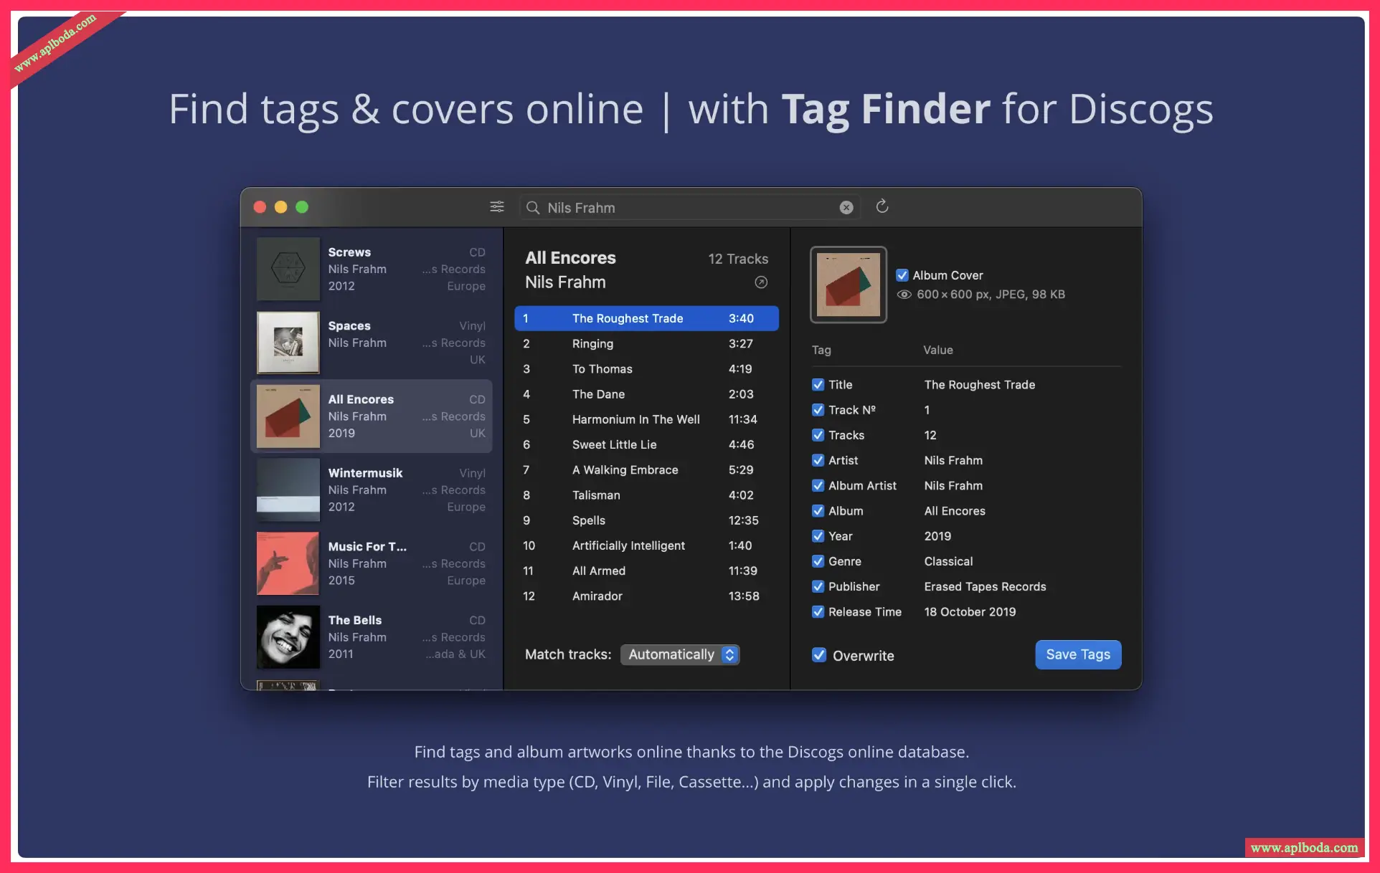The image size is (1380, 873).
Task: Open the search filter options icon
Action: tap(496, 207)
